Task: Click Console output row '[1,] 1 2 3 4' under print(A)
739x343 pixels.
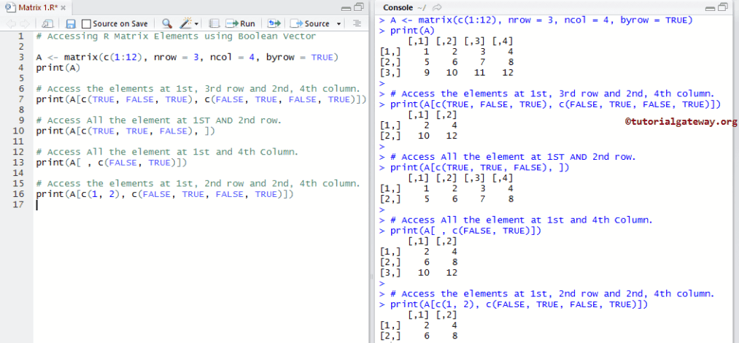Action: point(446,52)
